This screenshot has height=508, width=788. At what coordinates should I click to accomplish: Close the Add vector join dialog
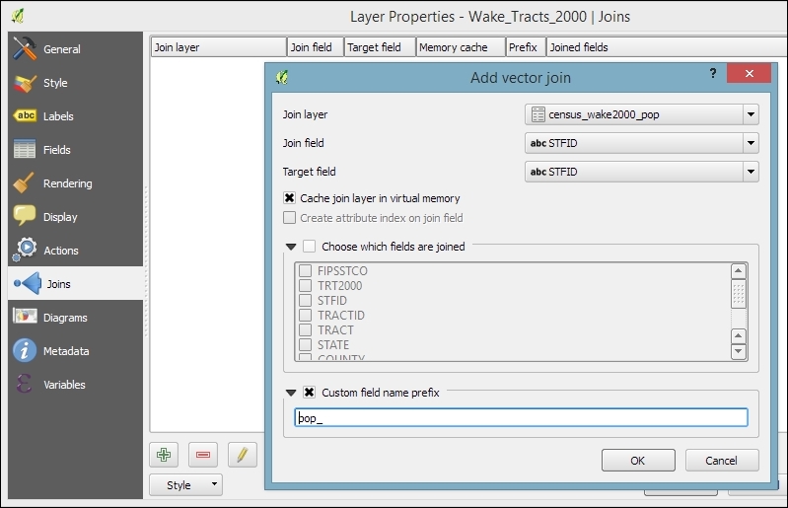(x=749, y=73)
